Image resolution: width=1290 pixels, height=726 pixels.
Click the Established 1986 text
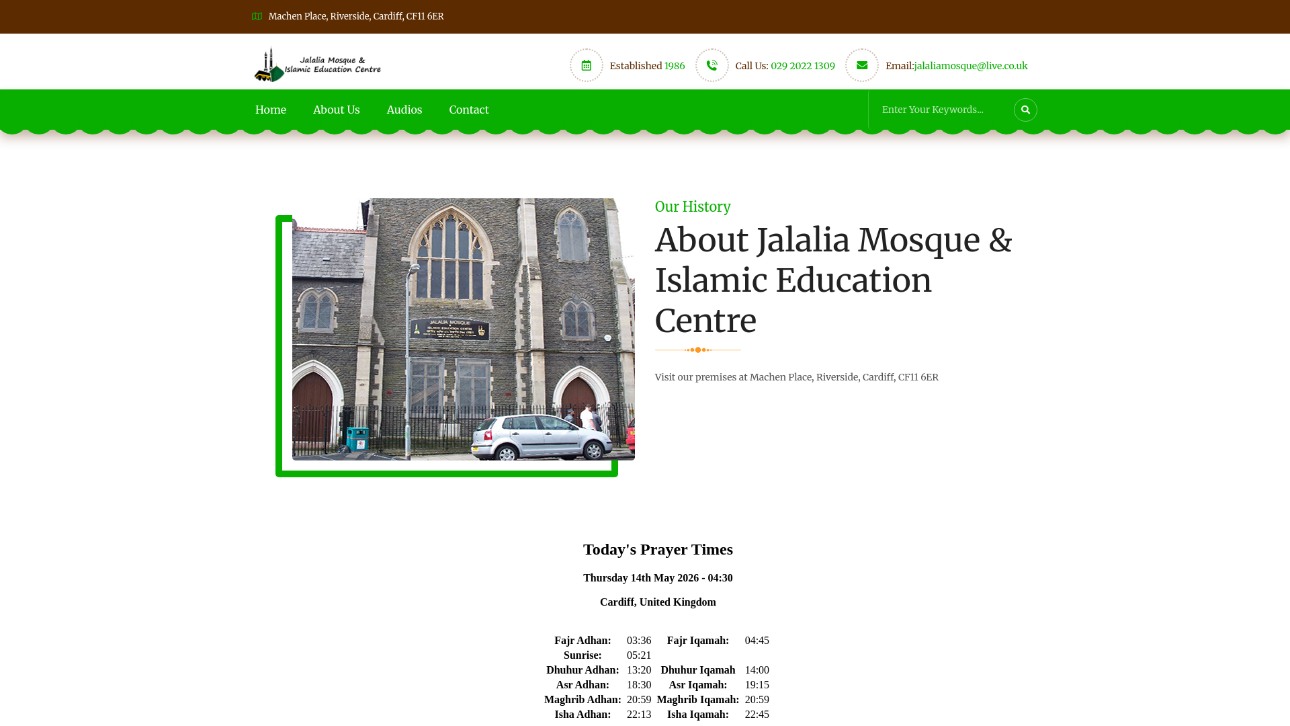648,66
